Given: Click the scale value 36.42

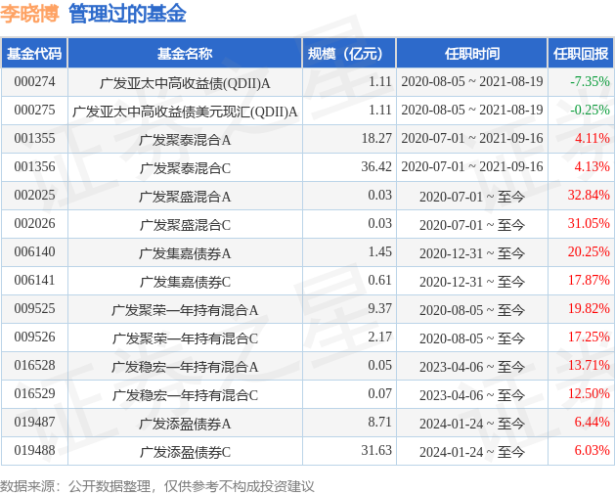Looking at the screenshot, I should 376,166.
